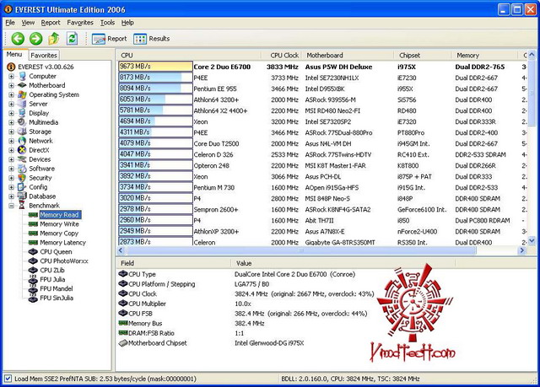The width and height of the screenshot is (540, 387).
Task: Click EVEREST v3.00.626 root node icon
Action: 11,67
